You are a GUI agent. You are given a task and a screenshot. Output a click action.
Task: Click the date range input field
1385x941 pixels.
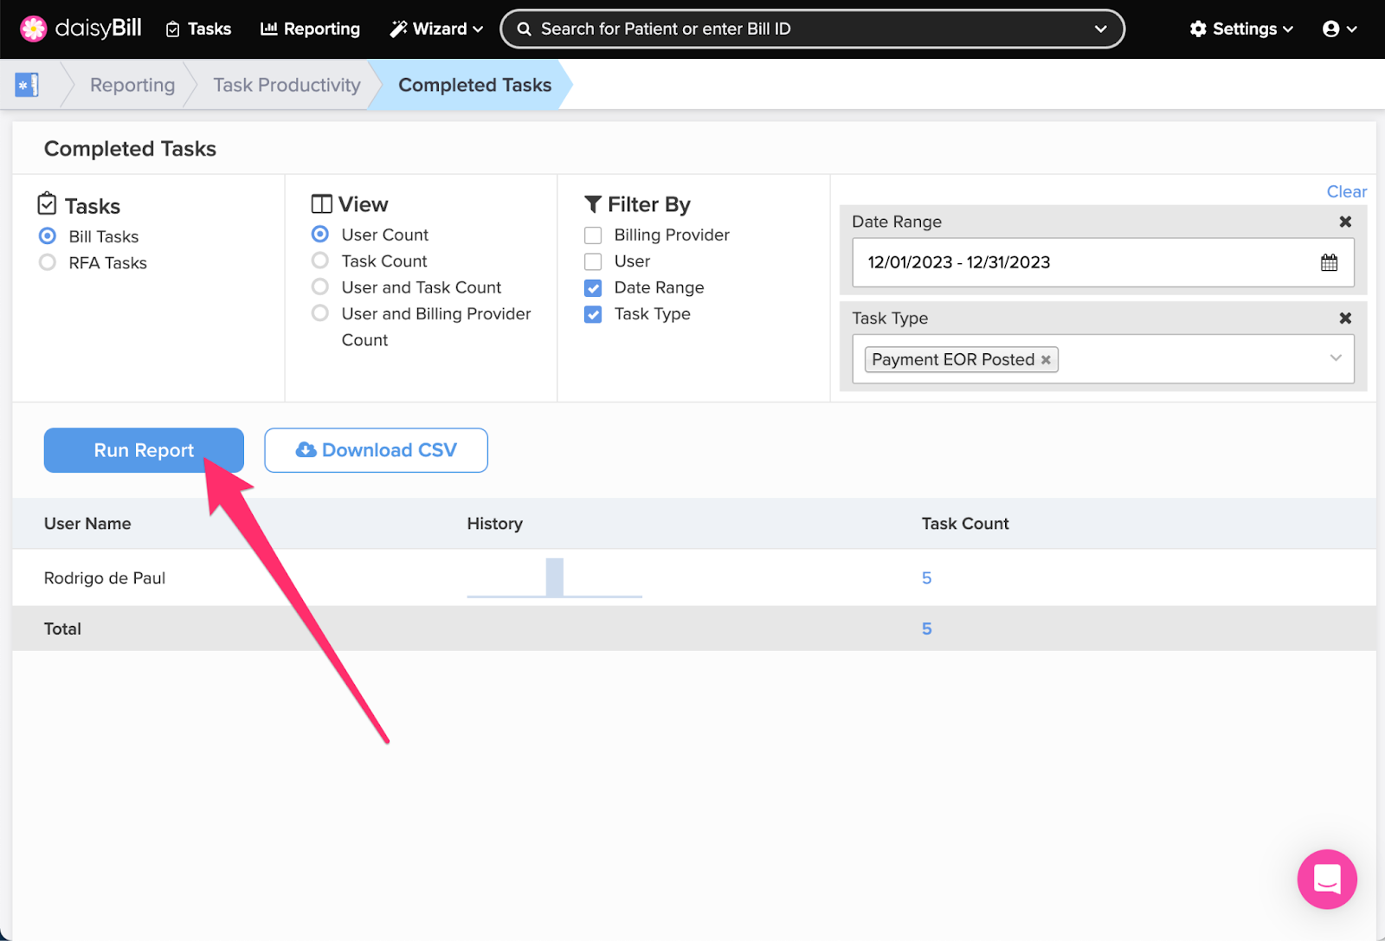pos(1103,262)
